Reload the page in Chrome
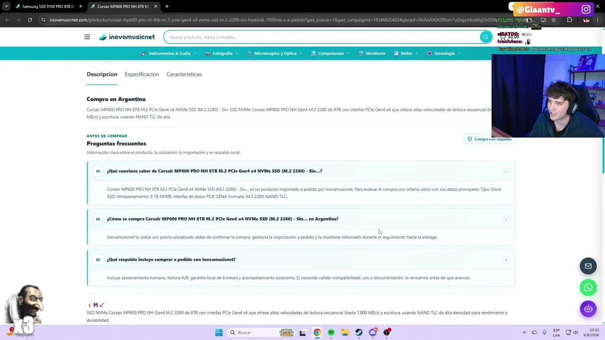The width and height of the screenshot is (605, 340). click(x=30, y=20)
